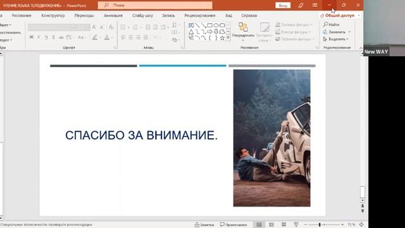This screenshot has width=405, height=228.
Task: Toggle strikethrough formatting
Action: [x=61, y=37]
